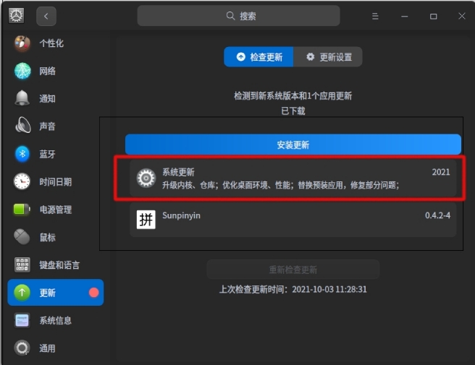Click the 检测到新系统版本和1个应用更新 message
The height and width of the screenshot is (365, 475).
coord(293,96)
